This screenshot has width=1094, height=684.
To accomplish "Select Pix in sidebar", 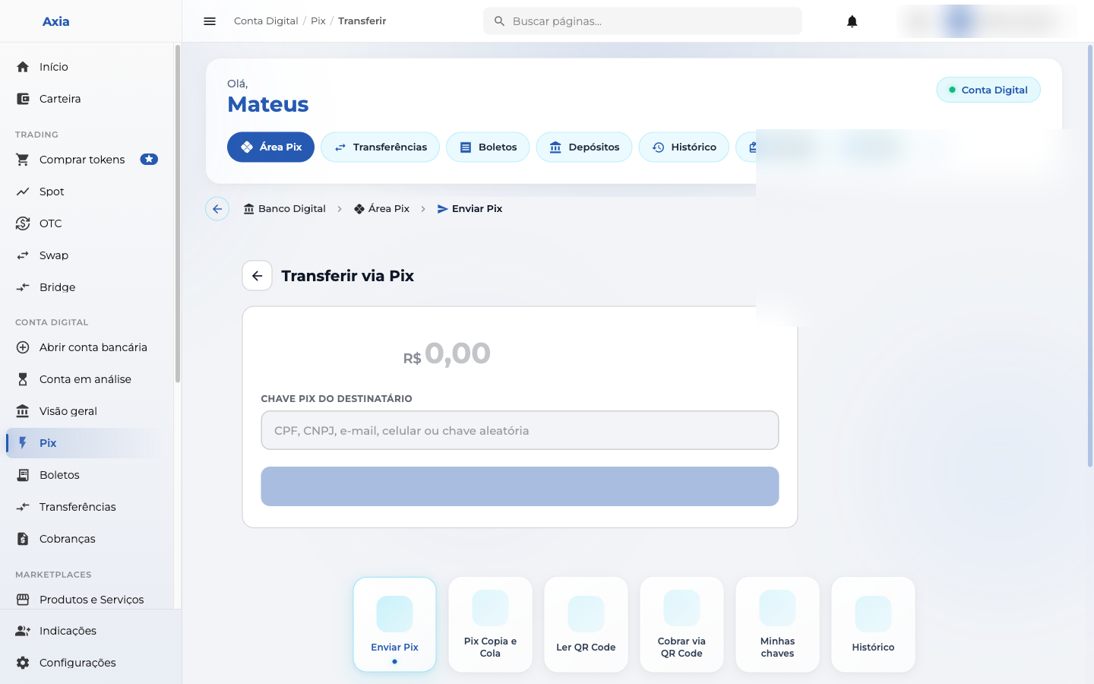I will tap(87, 443).
